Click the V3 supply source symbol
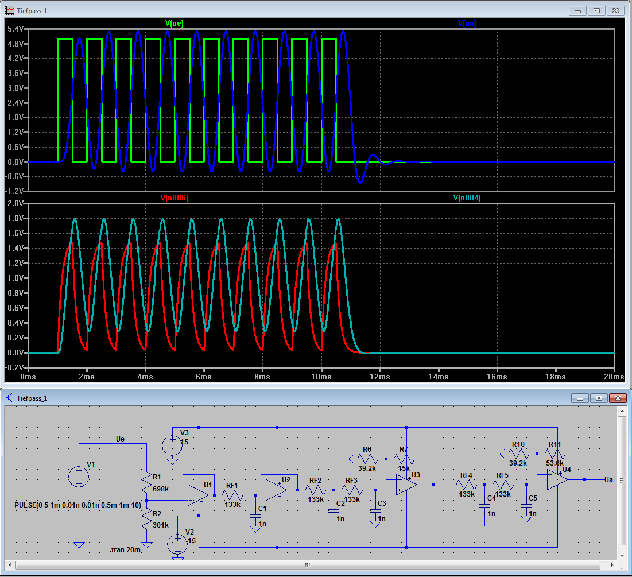 pos(172,444)
